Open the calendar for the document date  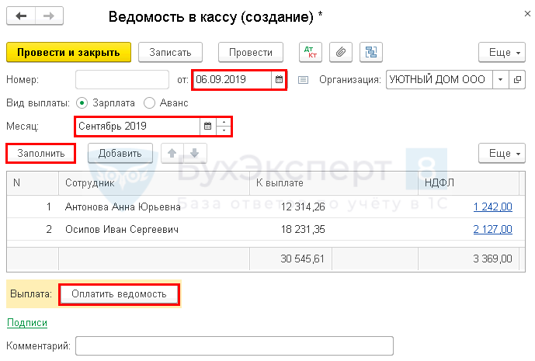coord(279,79)
